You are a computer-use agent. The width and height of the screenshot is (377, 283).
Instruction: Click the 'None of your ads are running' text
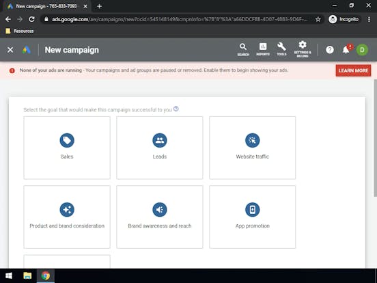(51, 70)
